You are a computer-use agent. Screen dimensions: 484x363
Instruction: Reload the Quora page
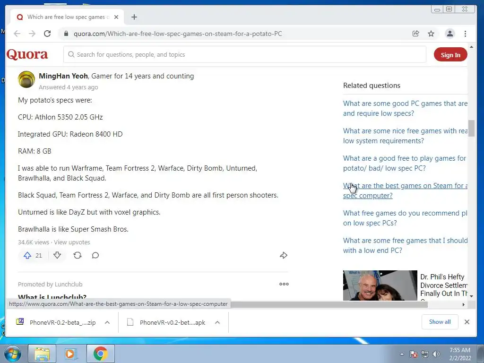[47, 34]
